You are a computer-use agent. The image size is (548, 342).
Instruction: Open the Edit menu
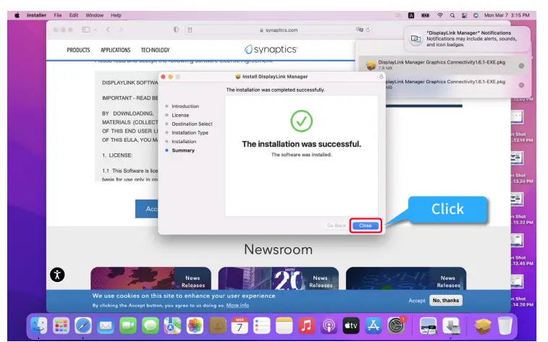[x=73, y=15]
